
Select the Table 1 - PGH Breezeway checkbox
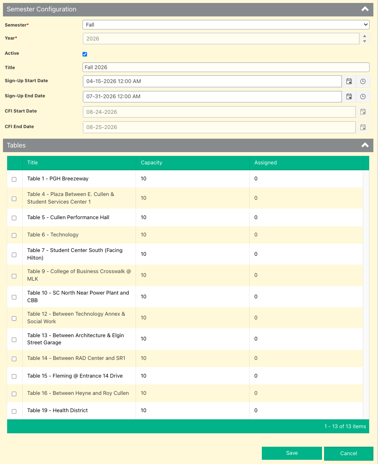click(14, 179)
